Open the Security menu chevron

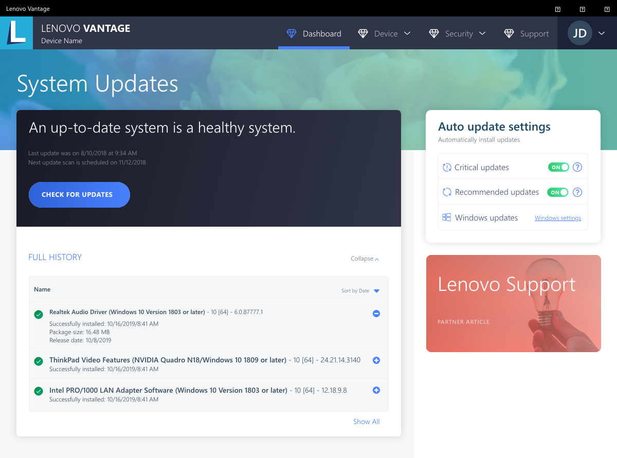pyautogui.click(x=482, y=33)
